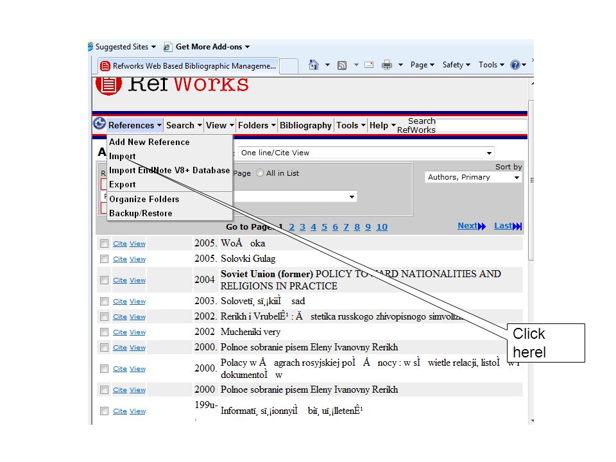Choose Import EndNote V8+ Database
Screen dimensions: 616x462
click(169, 171)
